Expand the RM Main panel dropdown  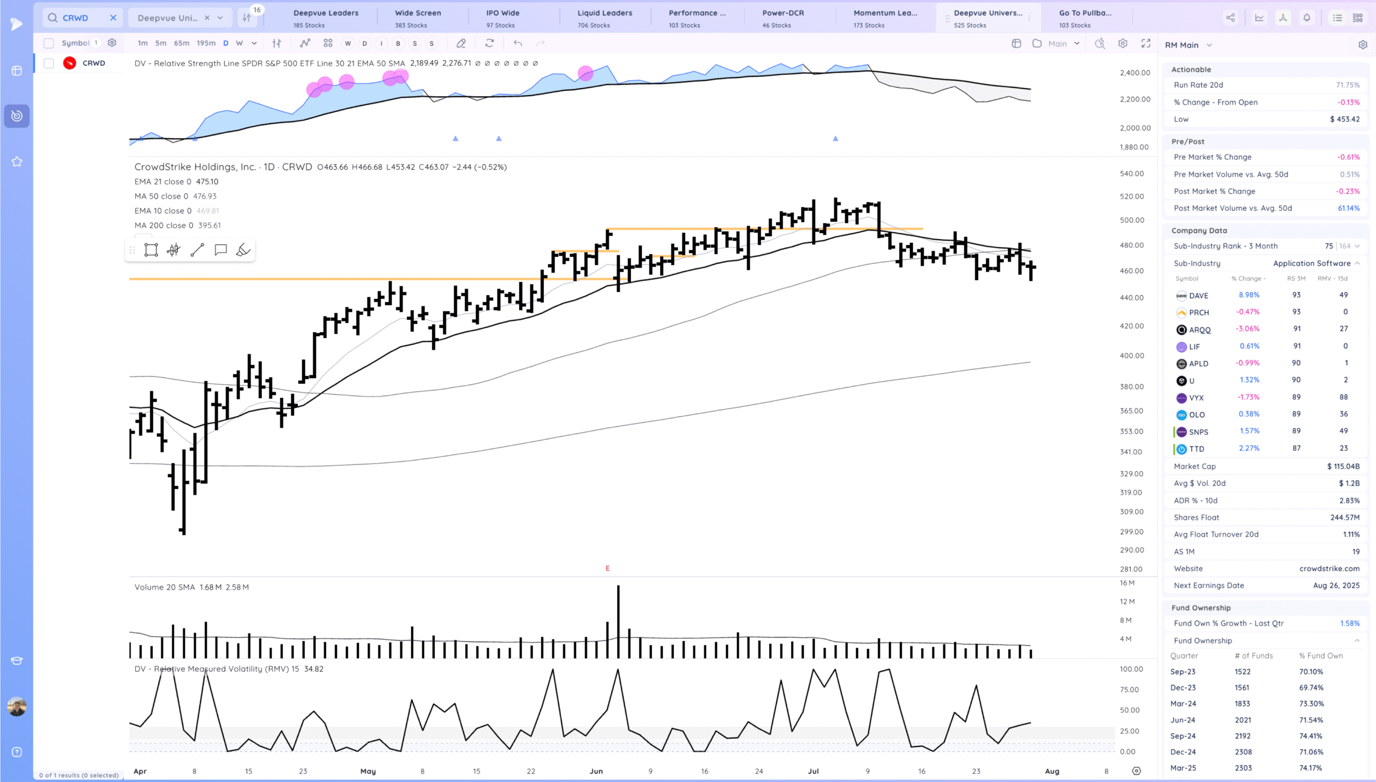point(1209,45)
